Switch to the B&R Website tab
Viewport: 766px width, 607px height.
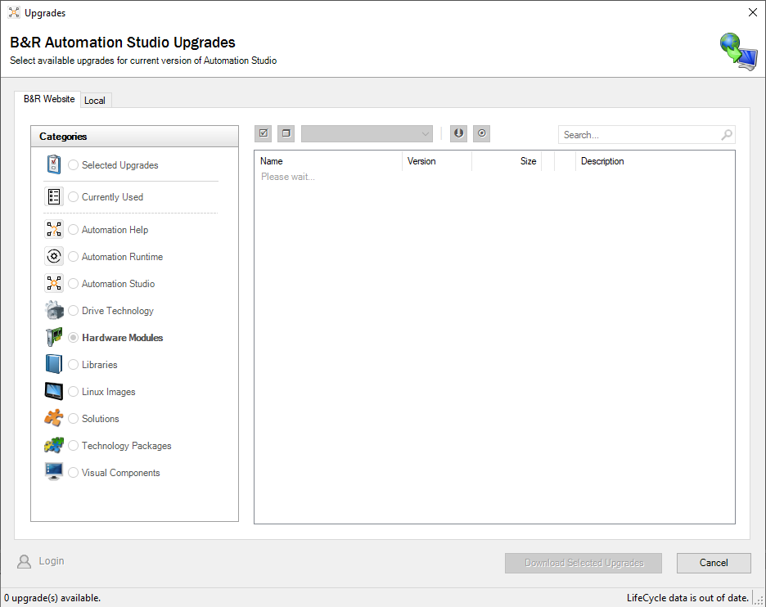click(49, 99)
